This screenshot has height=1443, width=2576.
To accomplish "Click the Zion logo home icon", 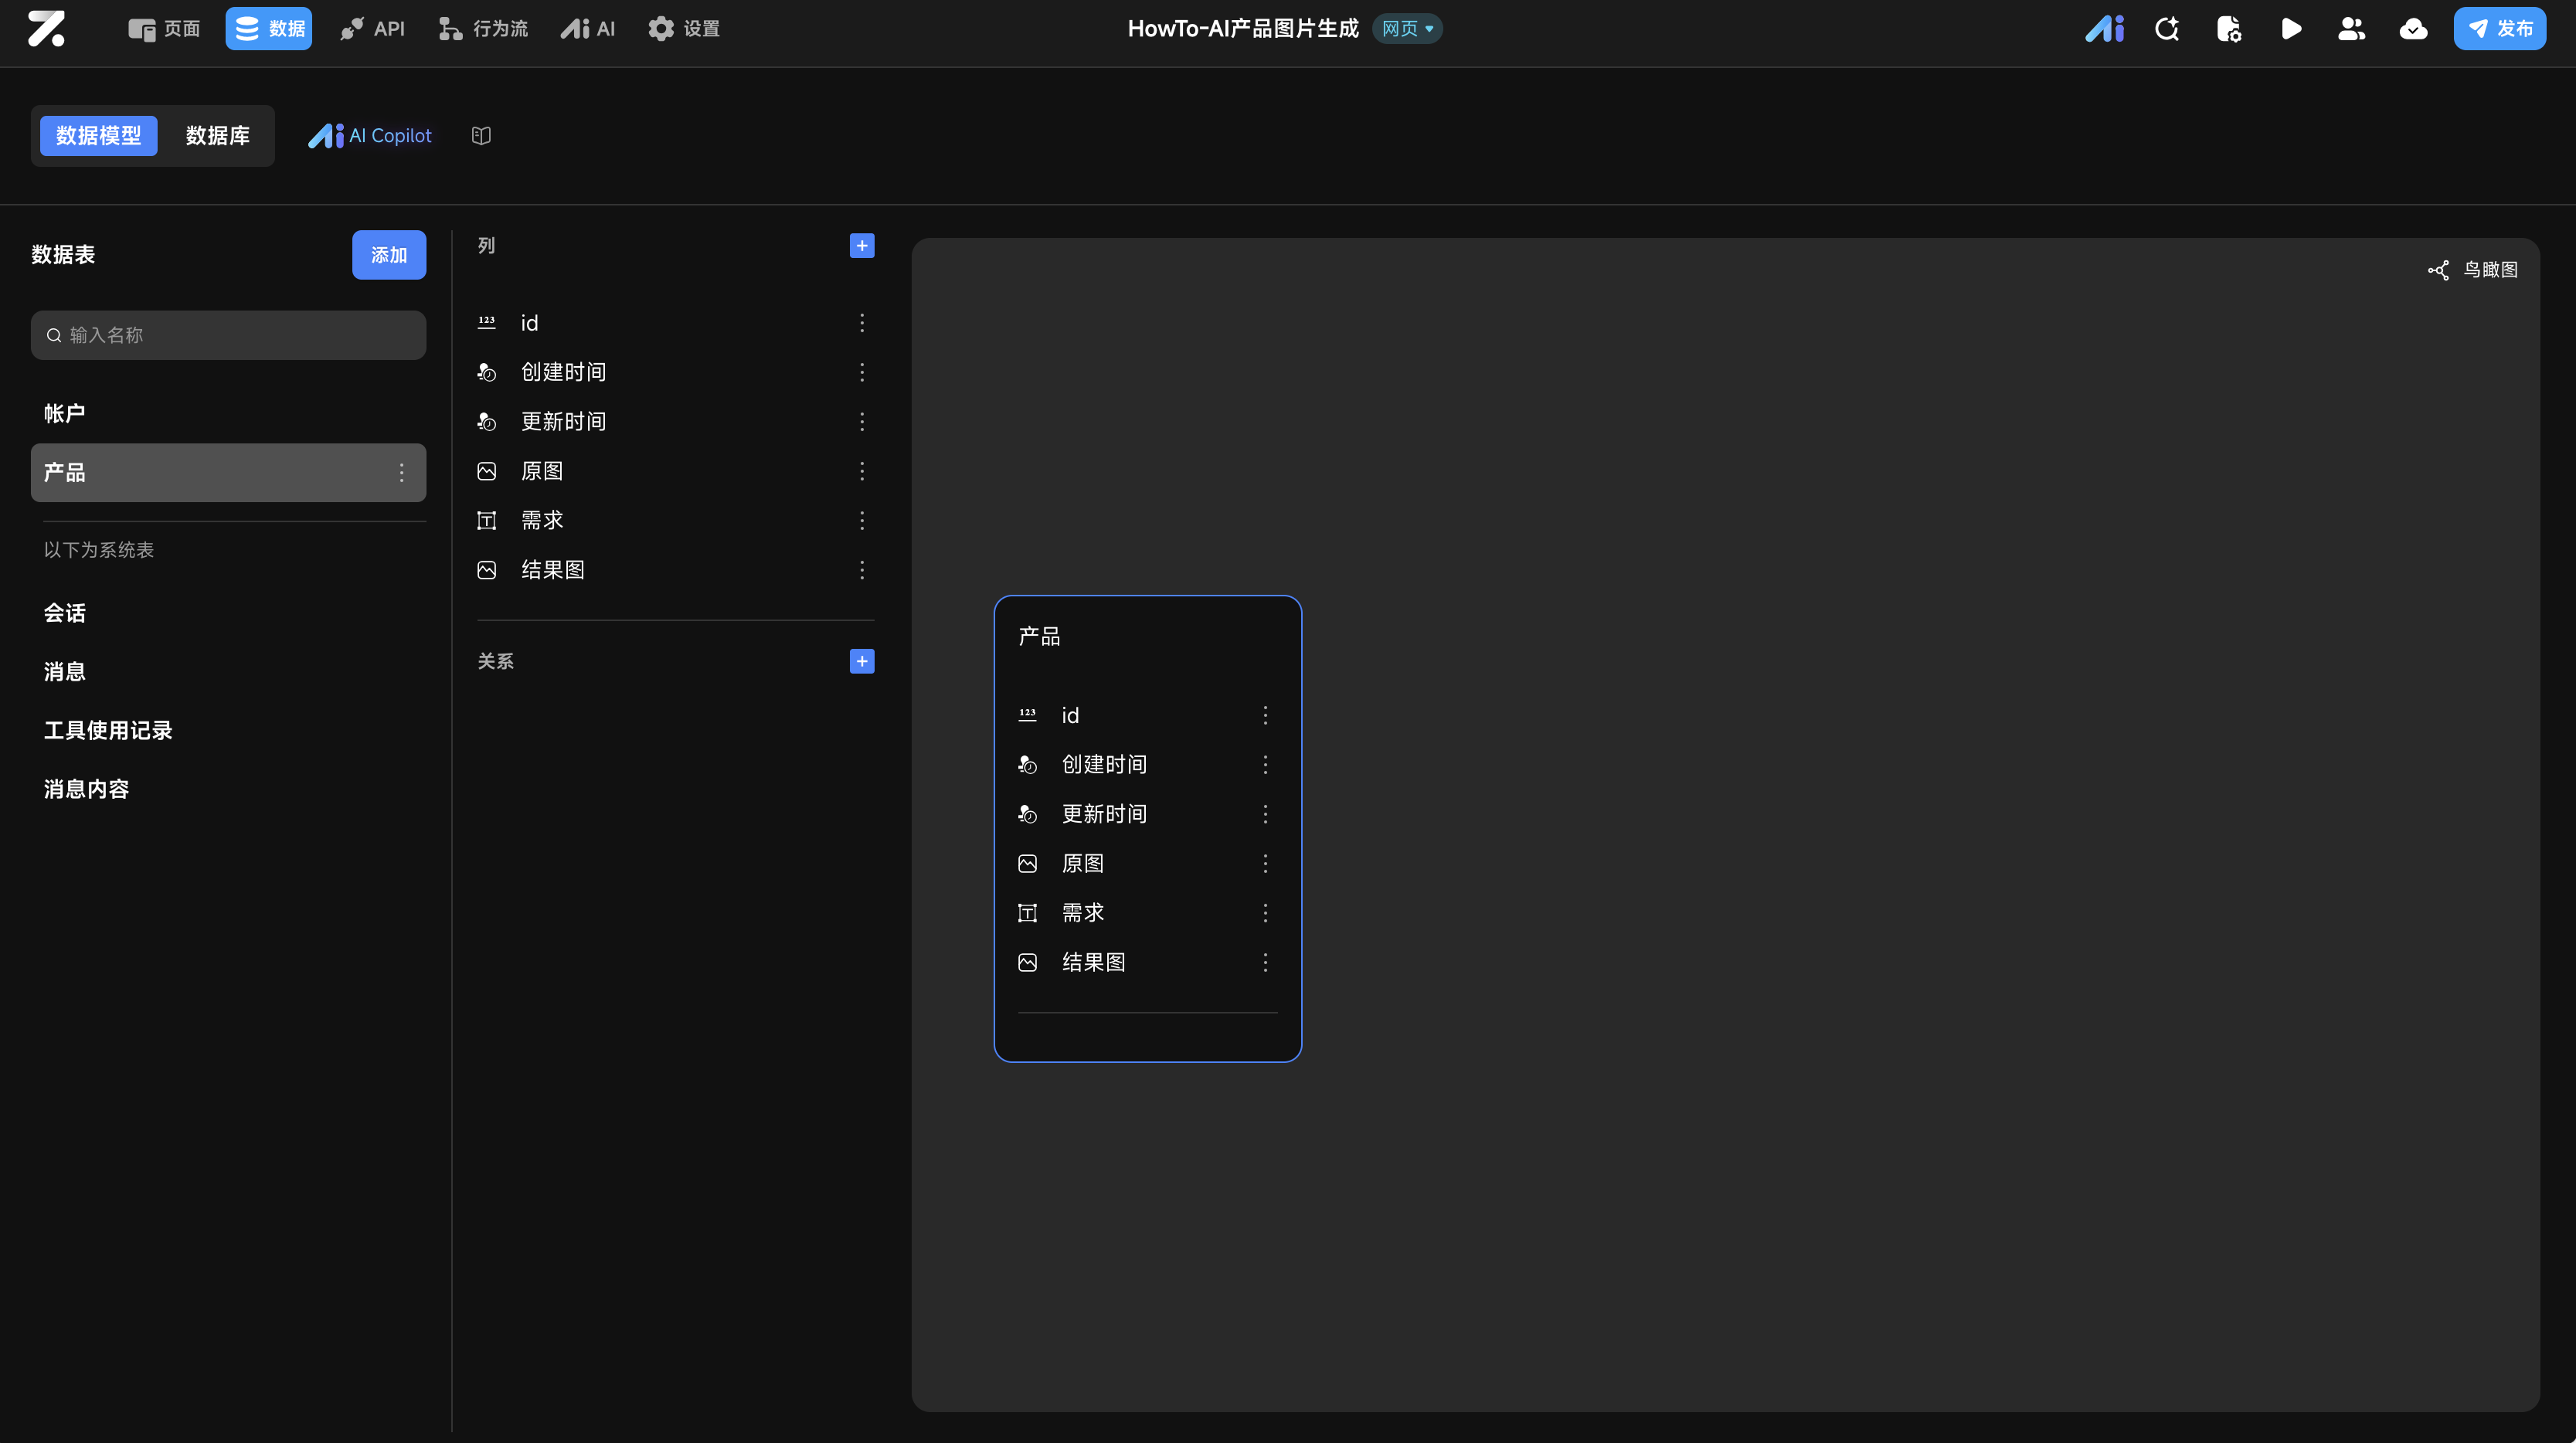I will click(46, 29).
